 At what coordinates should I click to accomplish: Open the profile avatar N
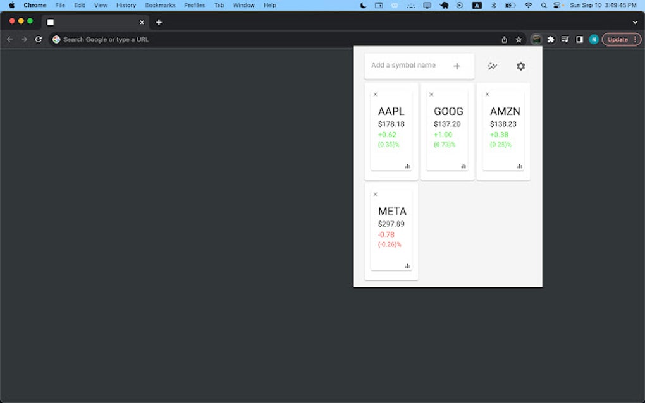(x=594, y=39)
